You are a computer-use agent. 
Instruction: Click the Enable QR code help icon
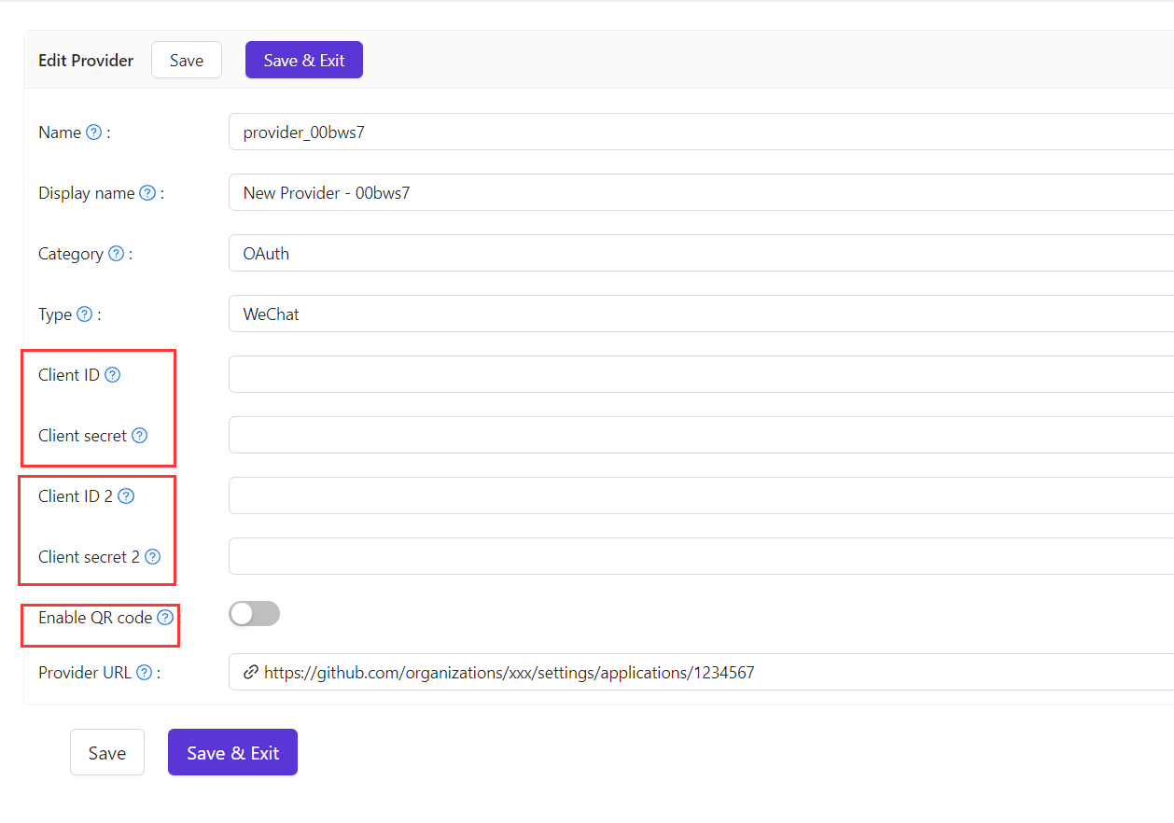165,617
